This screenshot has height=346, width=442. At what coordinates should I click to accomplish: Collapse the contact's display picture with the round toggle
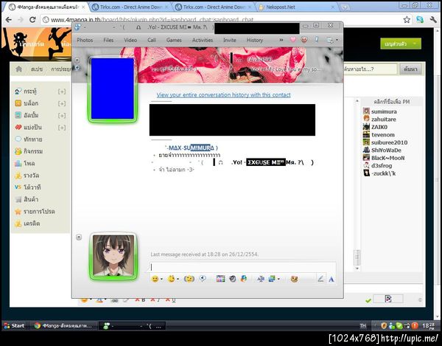[77, 60]
